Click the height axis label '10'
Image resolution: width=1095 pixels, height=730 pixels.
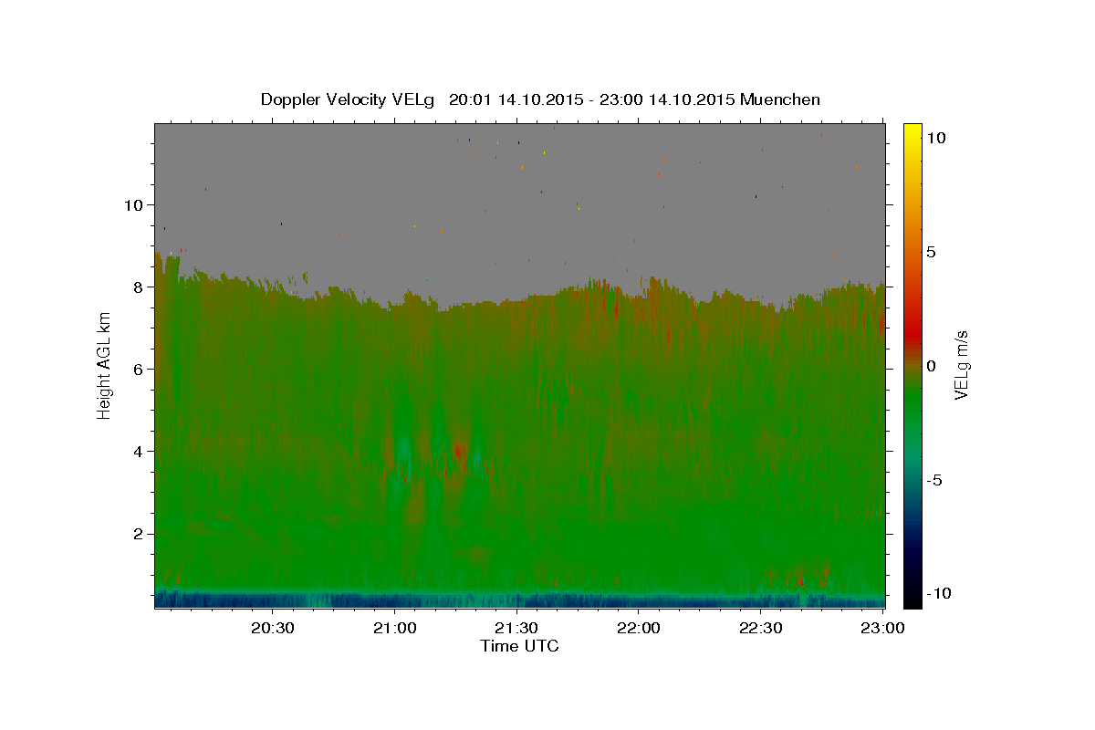pos(133,204)
